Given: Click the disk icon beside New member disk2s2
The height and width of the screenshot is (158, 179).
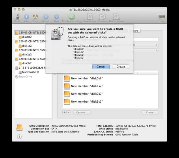Looking at the screenshot, I should click(x=67, y=94).
